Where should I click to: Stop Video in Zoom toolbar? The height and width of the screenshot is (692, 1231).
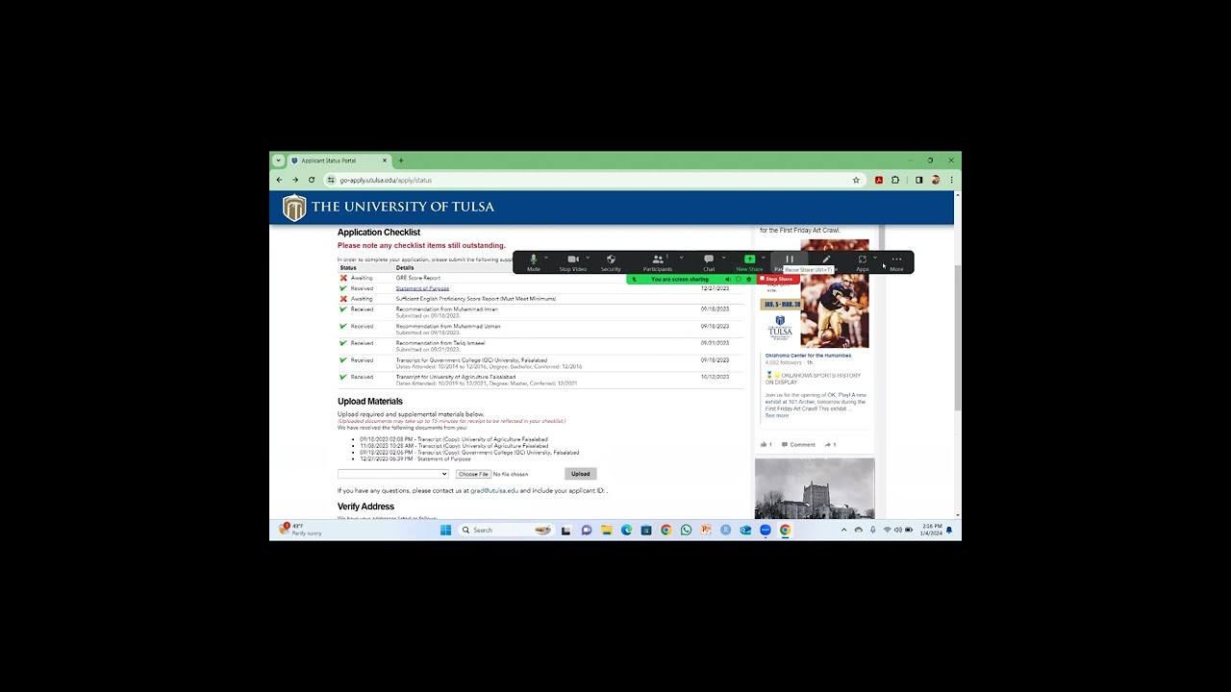coord(573,261)
